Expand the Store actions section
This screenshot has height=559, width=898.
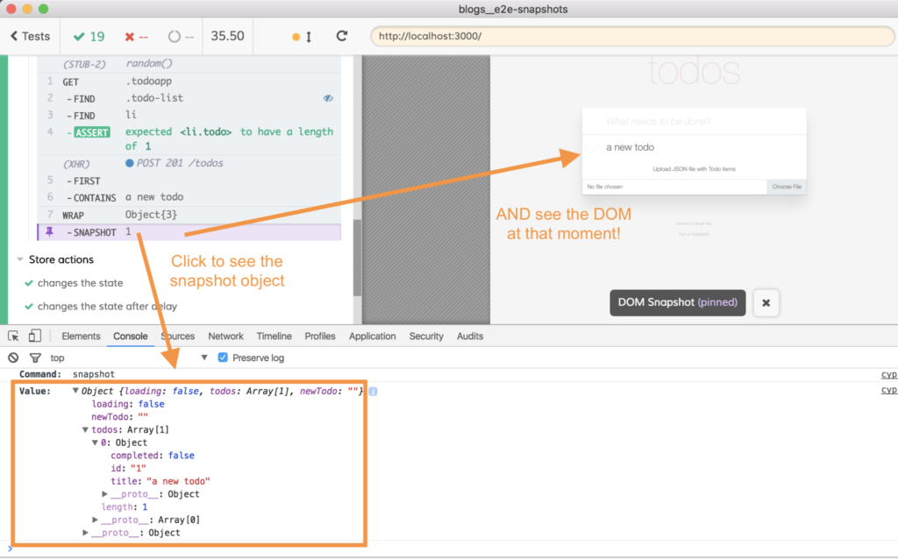[x=19, y=259]
